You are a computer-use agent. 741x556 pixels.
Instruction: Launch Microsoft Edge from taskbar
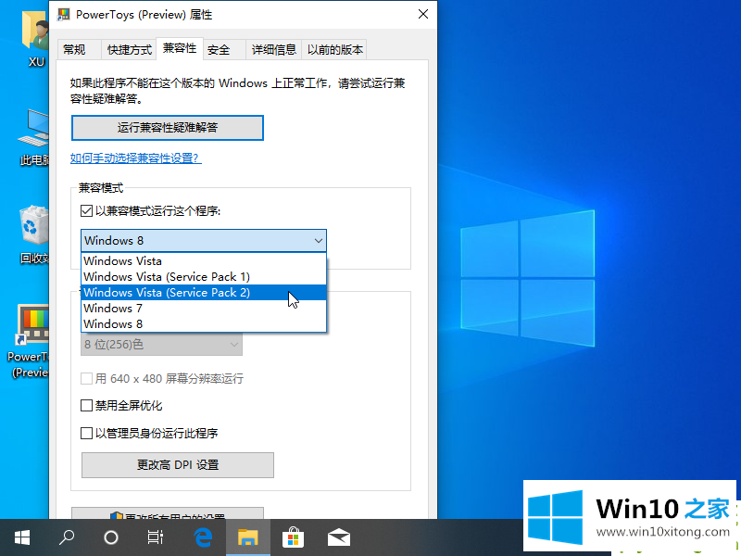[x=203, y=537]
